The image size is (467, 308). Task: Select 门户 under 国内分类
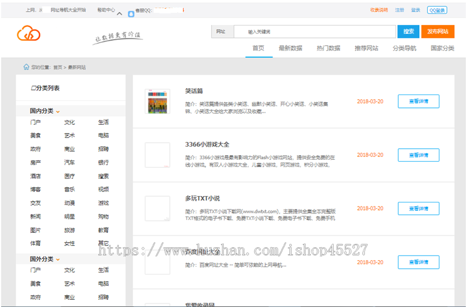click(36, 122)
